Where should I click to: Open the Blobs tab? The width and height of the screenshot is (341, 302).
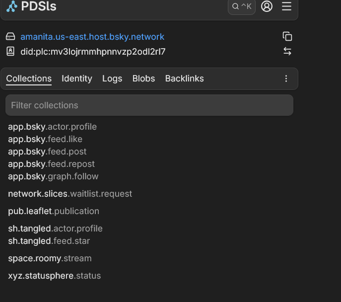[x=143, y=78]
